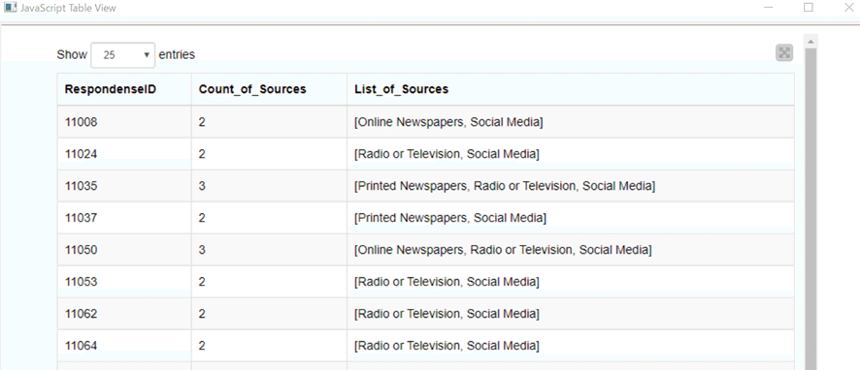
Task: Select cell with ID 11050
Action: (124, 250)
